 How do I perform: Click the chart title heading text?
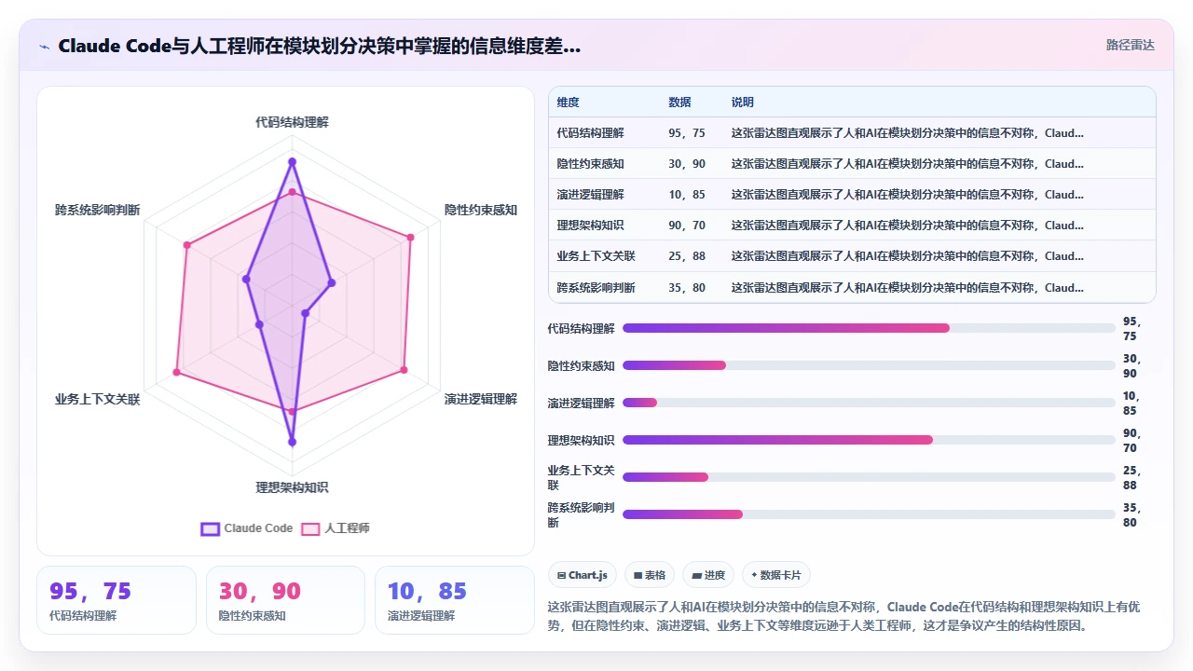tap(319, 46)
